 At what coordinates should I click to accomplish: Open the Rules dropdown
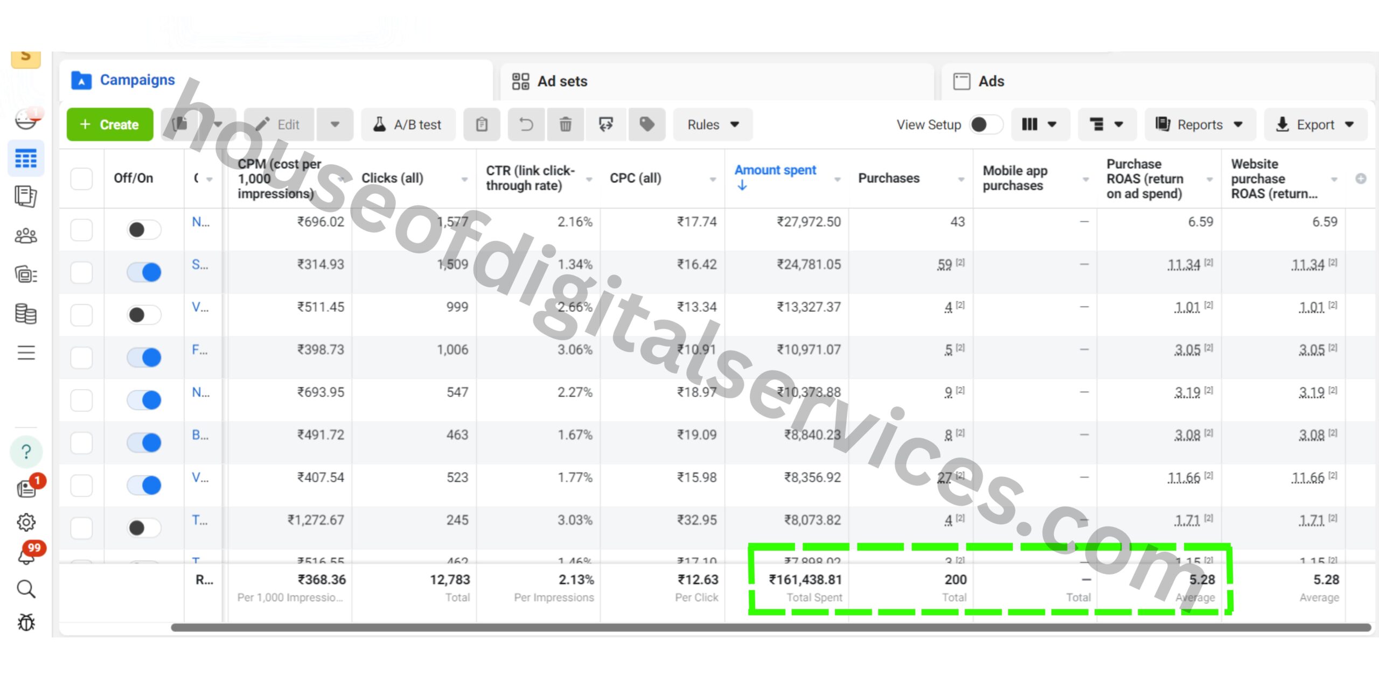pyautogui.click(x=713, y=124)
